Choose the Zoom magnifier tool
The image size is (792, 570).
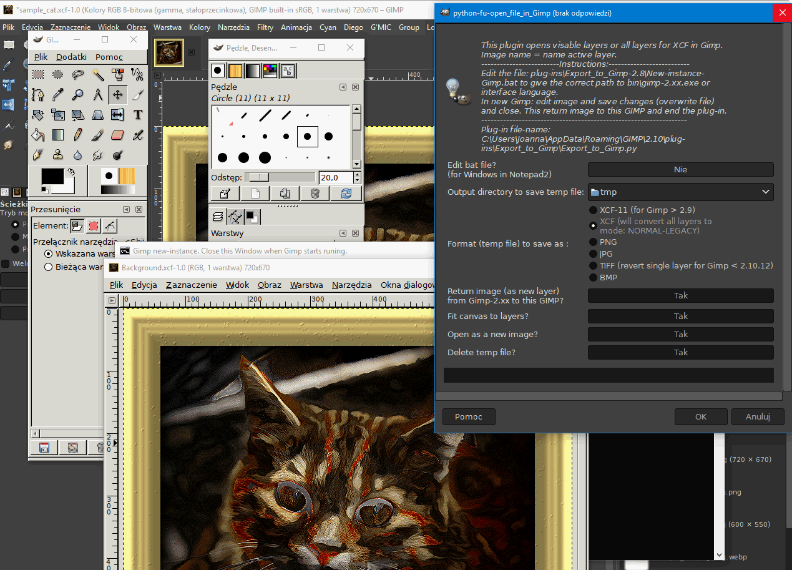78,95
